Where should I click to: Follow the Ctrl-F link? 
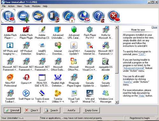tap(142, 54)
